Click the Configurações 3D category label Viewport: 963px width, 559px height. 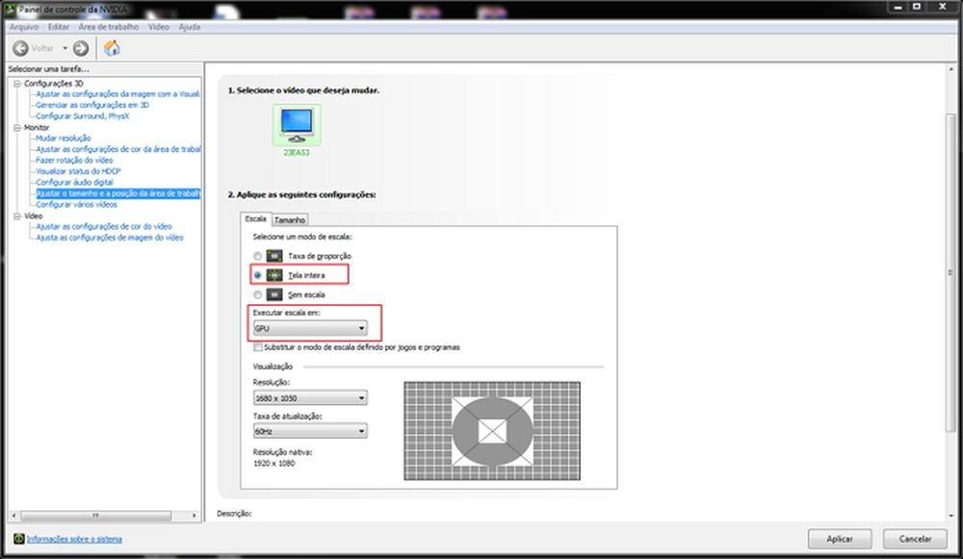point(53,84)
